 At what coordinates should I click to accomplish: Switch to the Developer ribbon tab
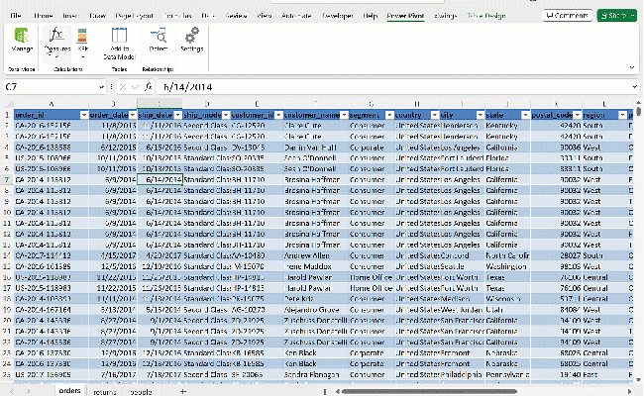coord(338,16)
